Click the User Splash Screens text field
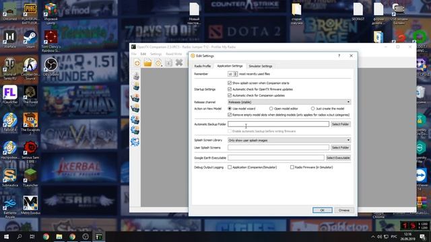The image size is (431, 242). (278, 148)
